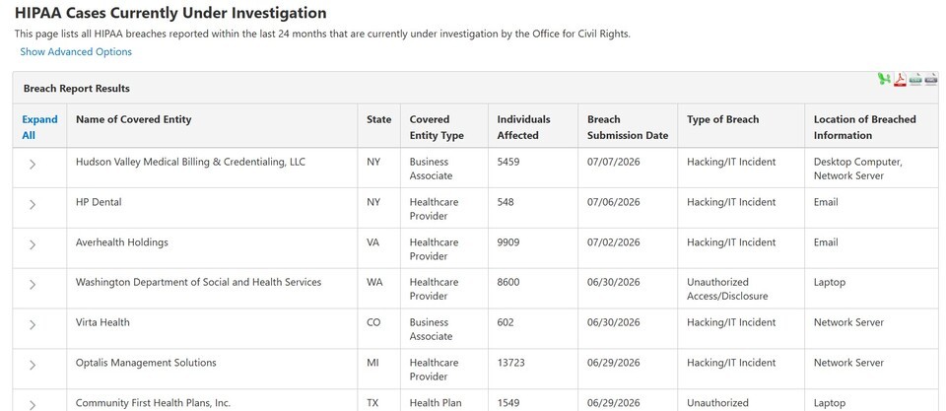Click the Expand All link
Viewport: 946px width, 411px height.
pyautogui.click(x=39, y=127)
